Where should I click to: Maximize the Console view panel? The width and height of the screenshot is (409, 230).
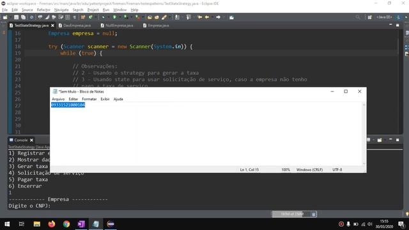coord(397,140)
